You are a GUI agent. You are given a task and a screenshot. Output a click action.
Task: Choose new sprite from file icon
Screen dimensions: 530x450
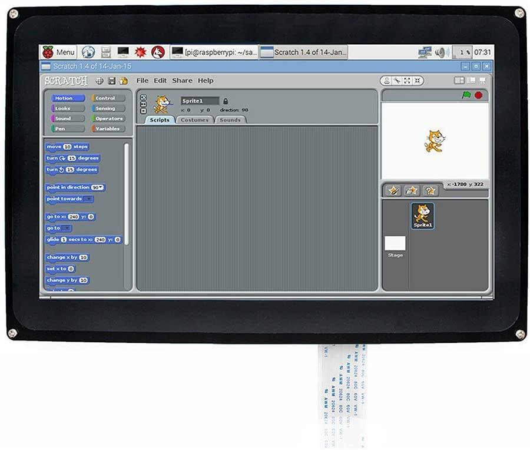click(412, 190)
